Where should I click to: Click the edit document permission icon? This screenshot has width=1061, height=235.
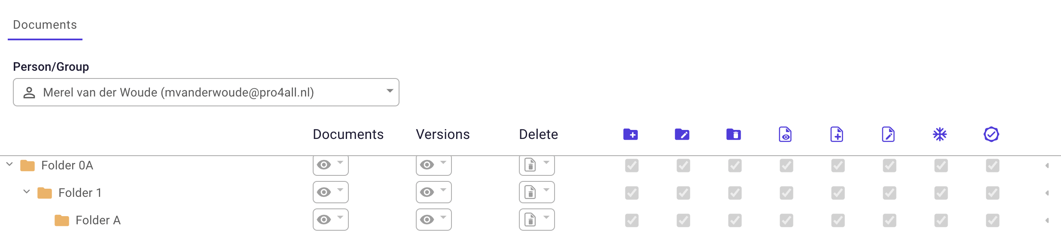(x=888, y=134)
